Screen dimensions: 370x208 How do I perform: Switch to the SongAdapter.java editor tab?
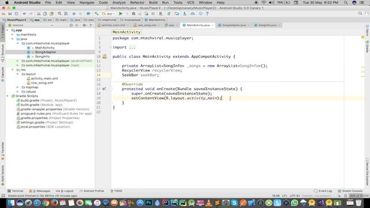point(234,25)
